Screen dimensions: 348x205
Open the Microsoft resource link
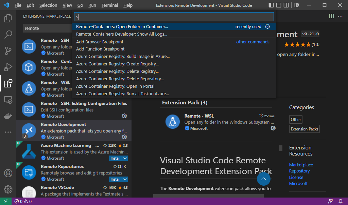coord(298,184)
